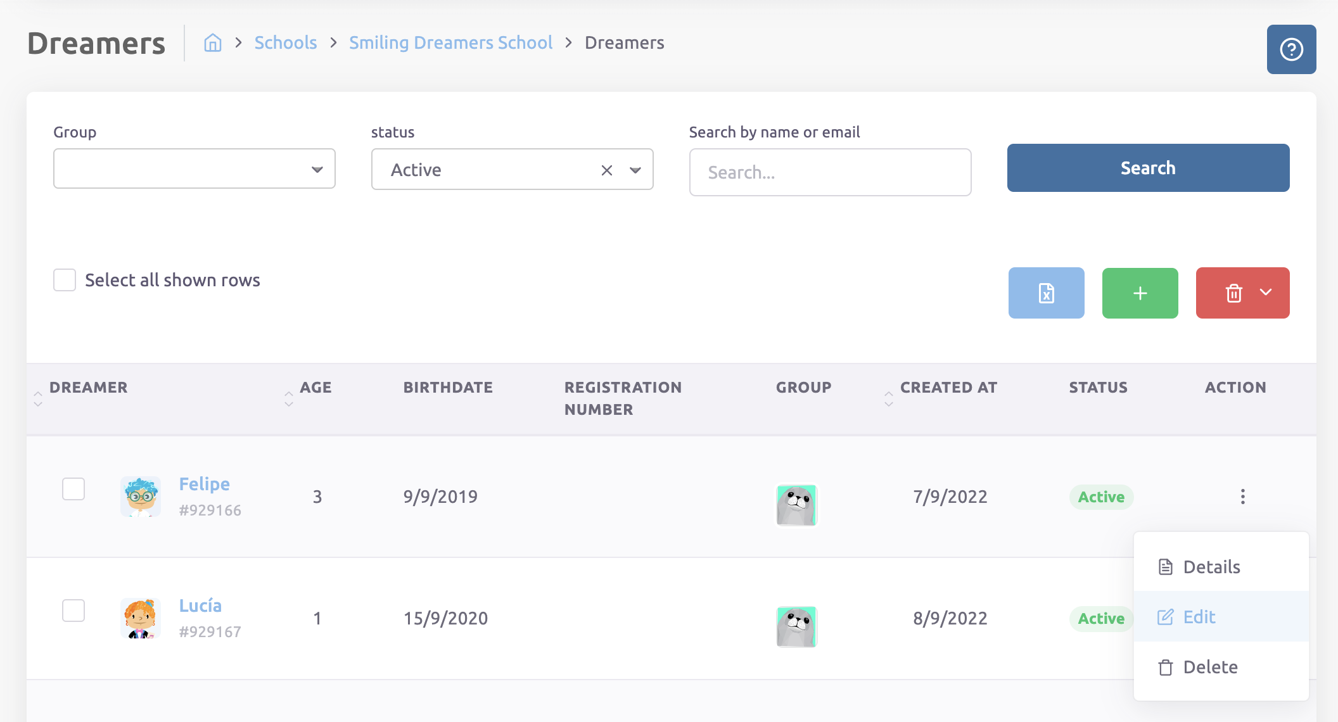The image size is (1338, 722).
Task: Export dreamers to Excel file
Action: tap(1046, 293)
